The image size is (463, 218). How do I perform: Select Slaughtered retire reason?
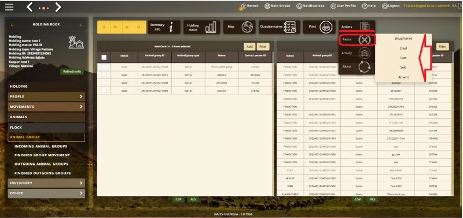point(403,39)
